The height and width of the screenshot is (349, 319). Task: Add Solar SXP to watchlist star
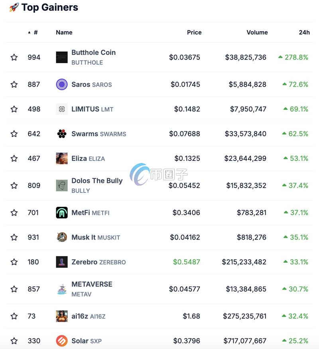[14, 341]
